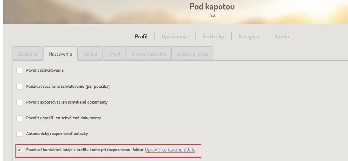This screenshot has height=161, width=348.
Task: Open the Upraviť kontaktné údaje link
Action: (x=170, y=150)
